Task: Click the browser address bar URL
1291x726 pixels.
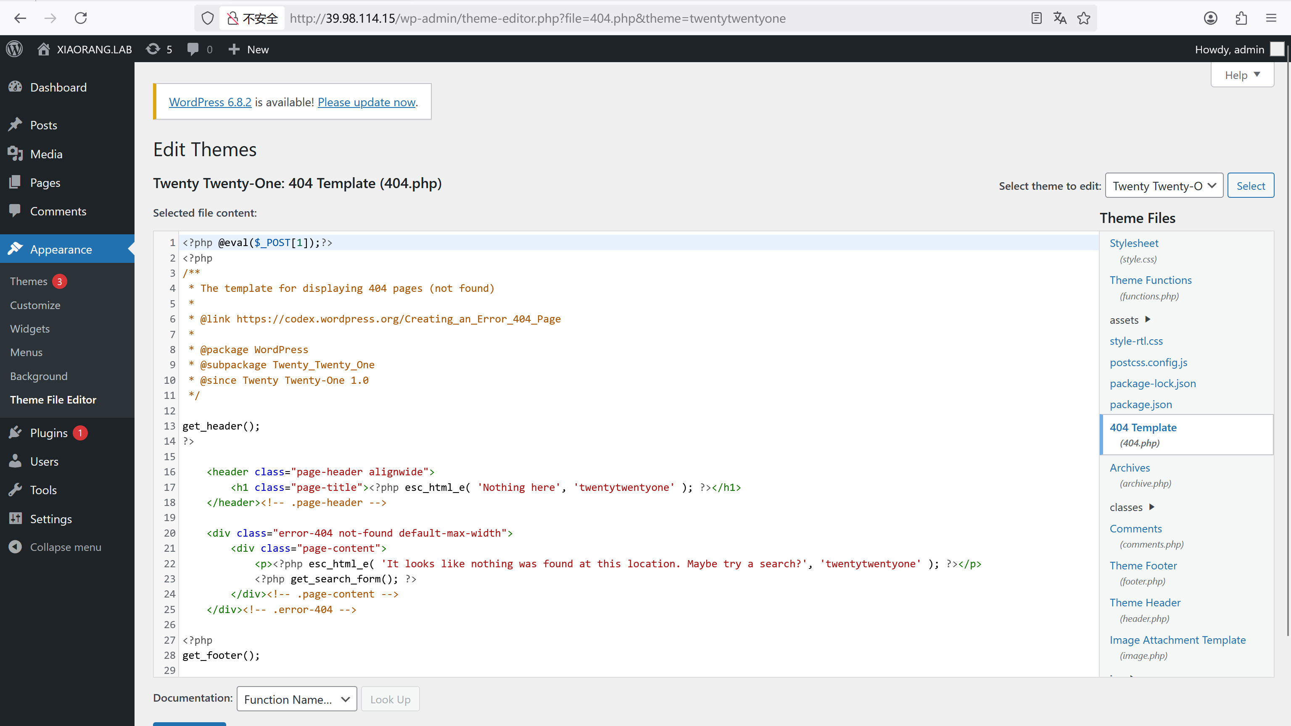Action: point(538,18)
